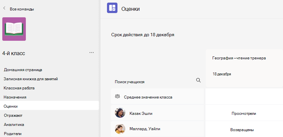Open the Все команды link
283x137 pixels.
click(22, 9)
